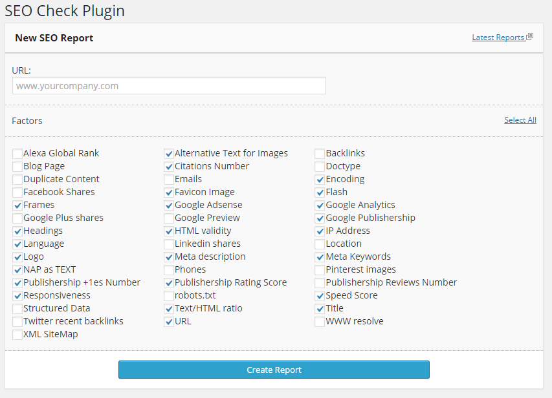Check the Doctype factor checkbox
This screenshot has height=398, width=552.
click(320, 167)
